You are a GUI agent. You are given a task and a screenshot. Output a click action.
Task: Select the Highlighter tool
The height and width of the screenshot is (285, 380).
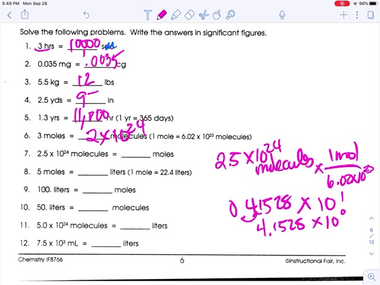(176, 15)
